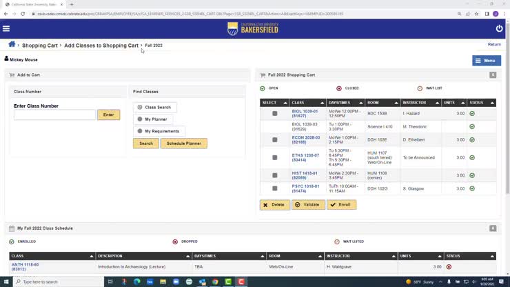The width and height of the screenshot is (510, 287).
Task: Open Schedule Planner
Action: pos(184,143)
